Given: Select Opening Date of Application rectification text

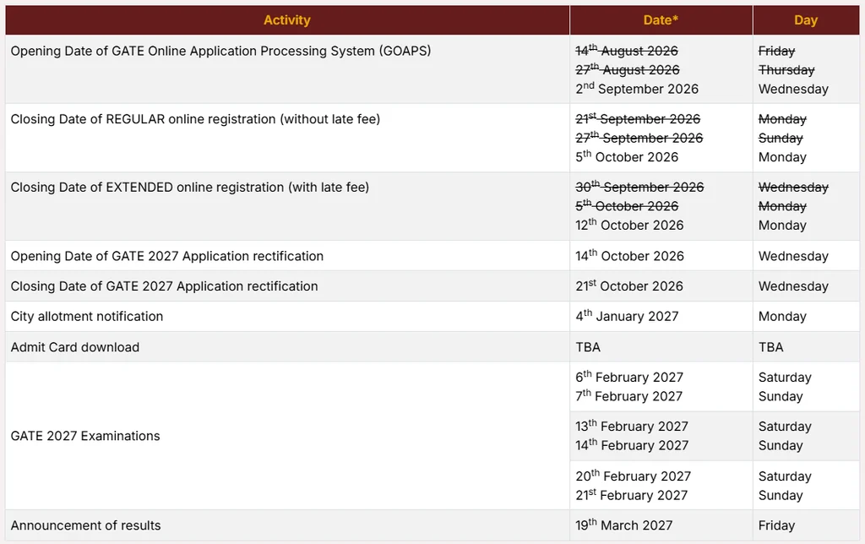Looking at the screenshot, I should tap(167, 256).
